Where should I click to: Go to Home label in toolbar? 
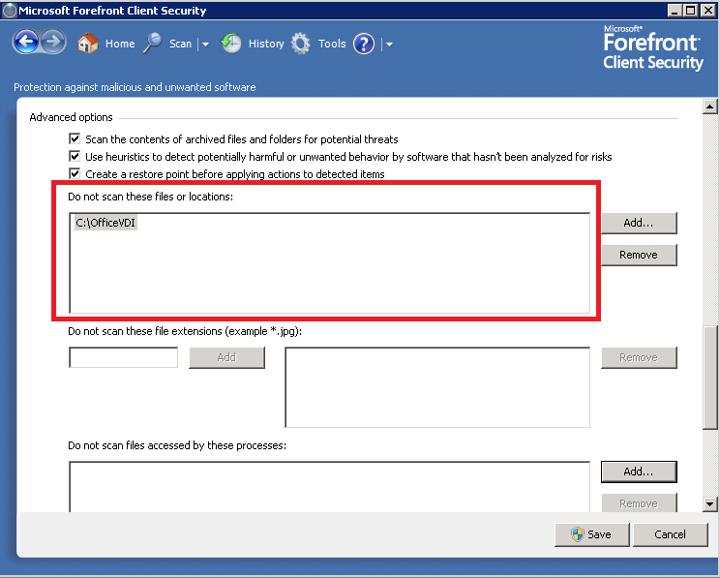click(x=120, y=44)
